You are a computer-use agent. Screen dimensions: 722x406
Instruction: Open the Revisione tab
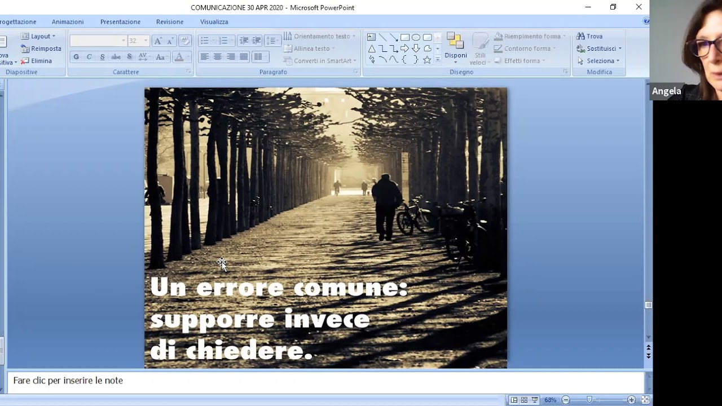point(170,21)
